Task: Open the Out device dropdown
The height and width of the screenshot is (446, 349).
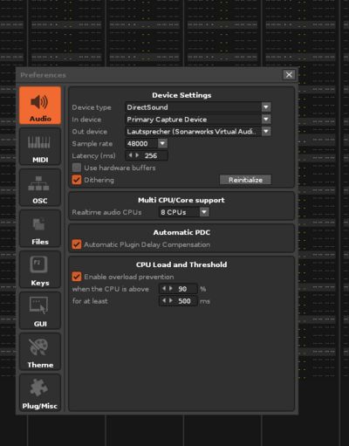Action: [266, 131]
